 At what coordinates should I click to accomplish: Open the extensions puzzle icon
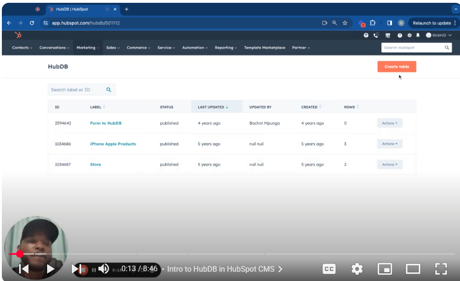point(373,23)
